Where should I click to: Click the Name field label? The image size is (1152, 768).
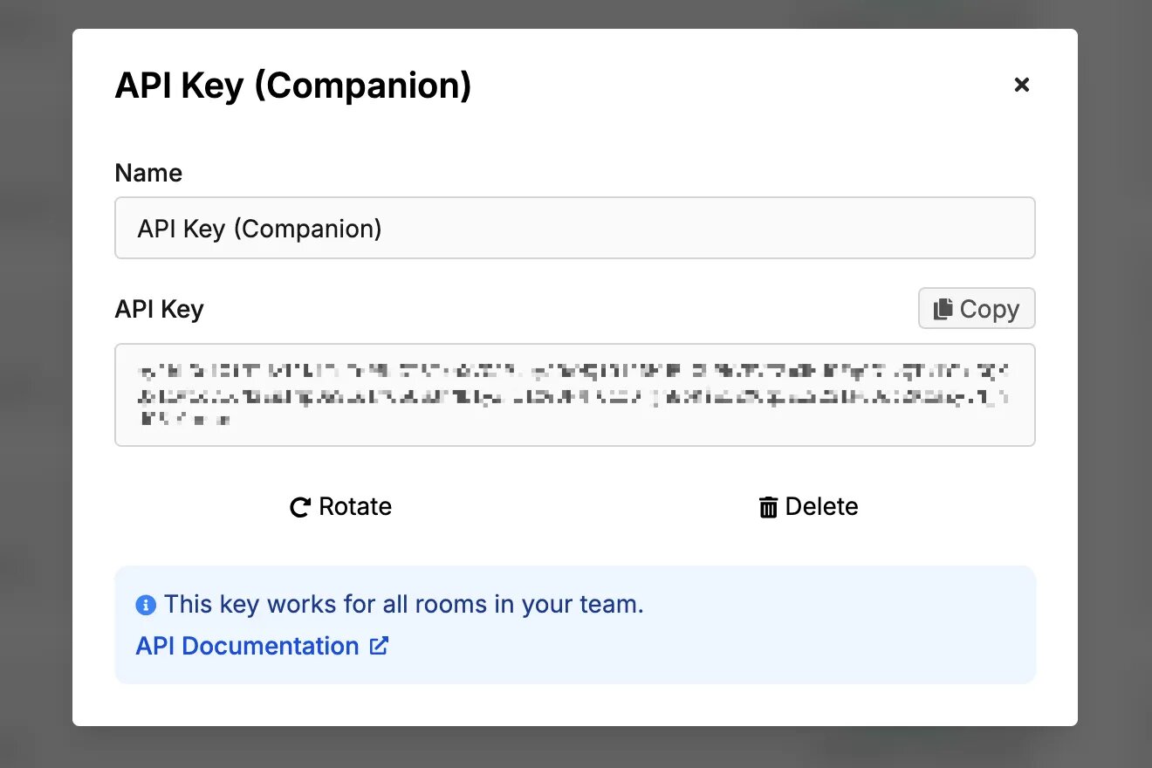click(148, 173)
